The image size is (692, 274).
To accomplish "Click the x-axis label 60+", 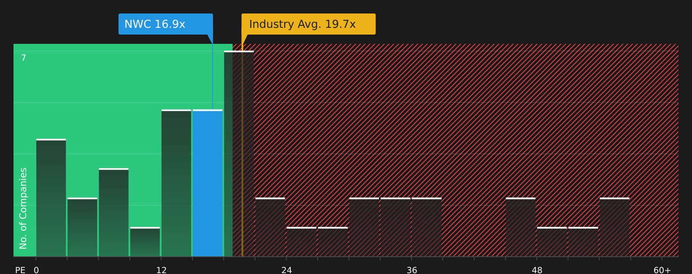I will (x=662, y=270).
